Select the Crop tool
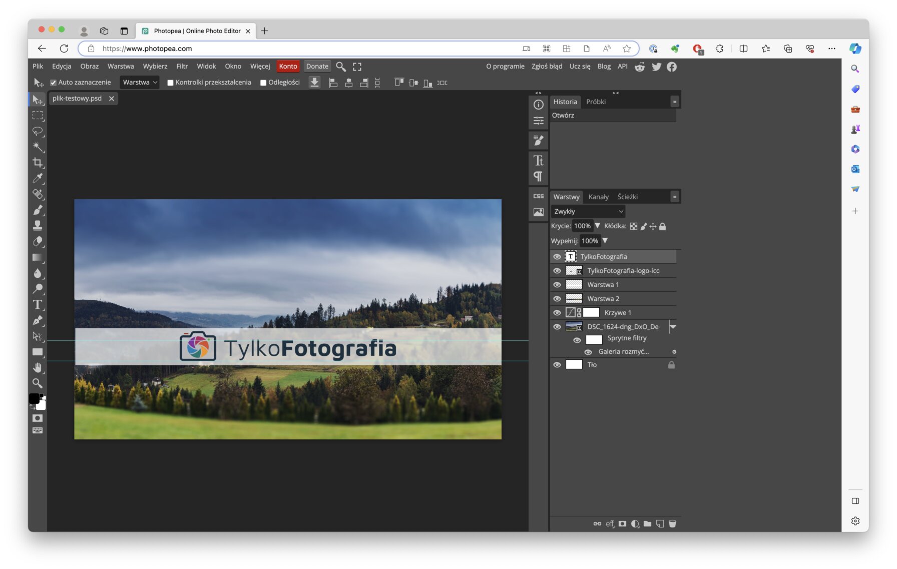This screenshot has height=569, width=897. [38, 163]
